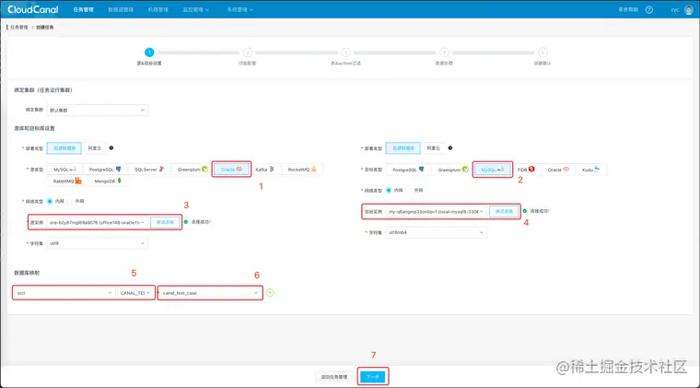This screenshot has height=388, width=700.
Task: Select 阿里云 for source deployment type
Action: point(94,147)
